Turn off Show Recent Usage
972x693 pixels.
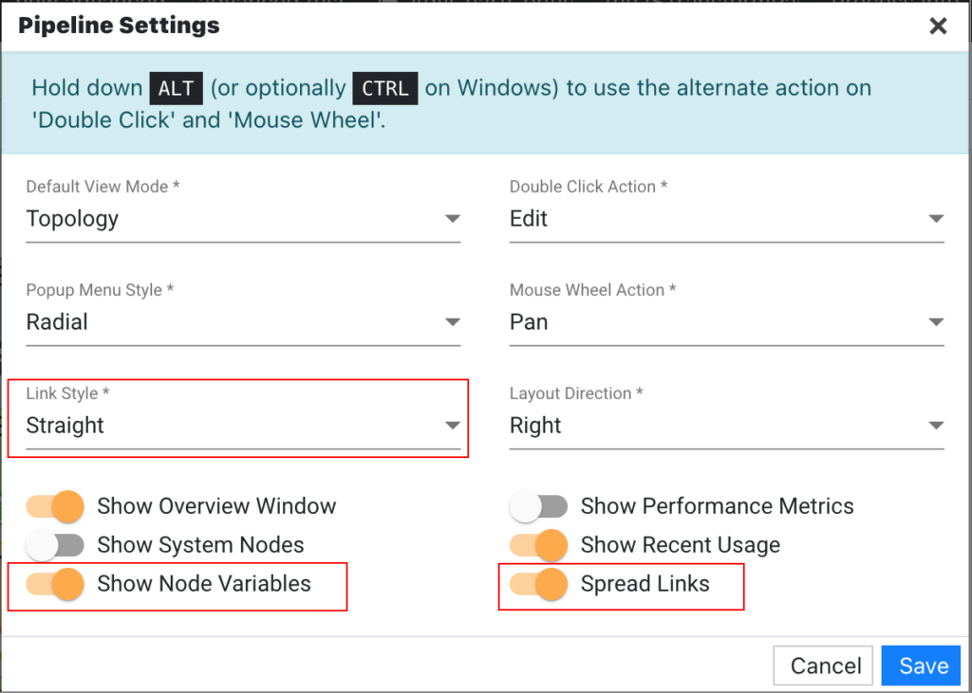point(539,545)
